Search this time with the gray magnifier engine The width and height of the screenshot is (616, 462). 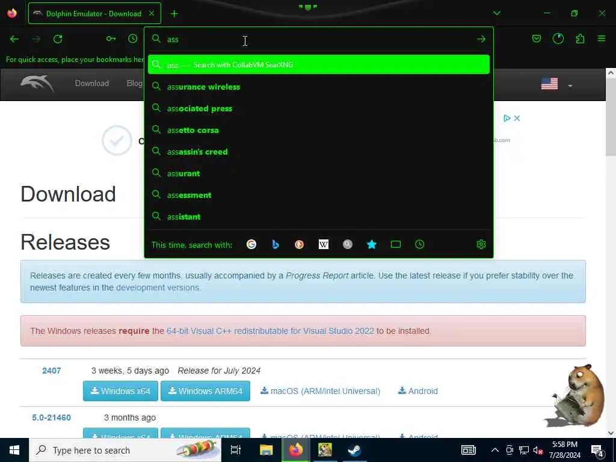click(347, 244)
